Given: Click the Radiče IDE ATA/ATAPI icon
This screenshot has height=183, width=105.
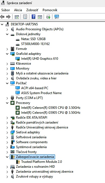Looking at the screenshot, I should coord(12,118).
